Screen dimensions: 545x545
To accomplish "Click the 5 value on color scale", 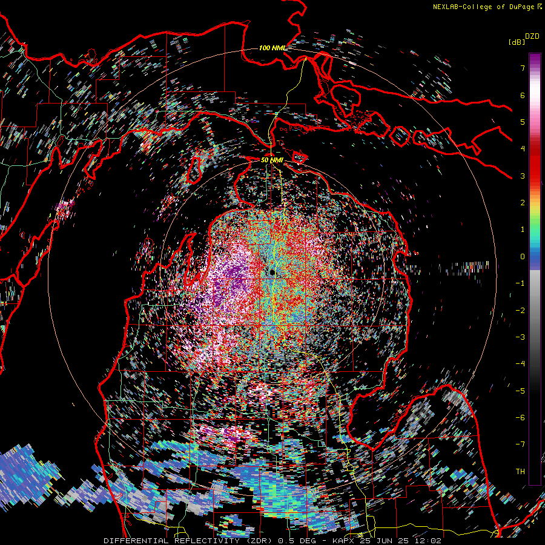I will tap(523, 122).
